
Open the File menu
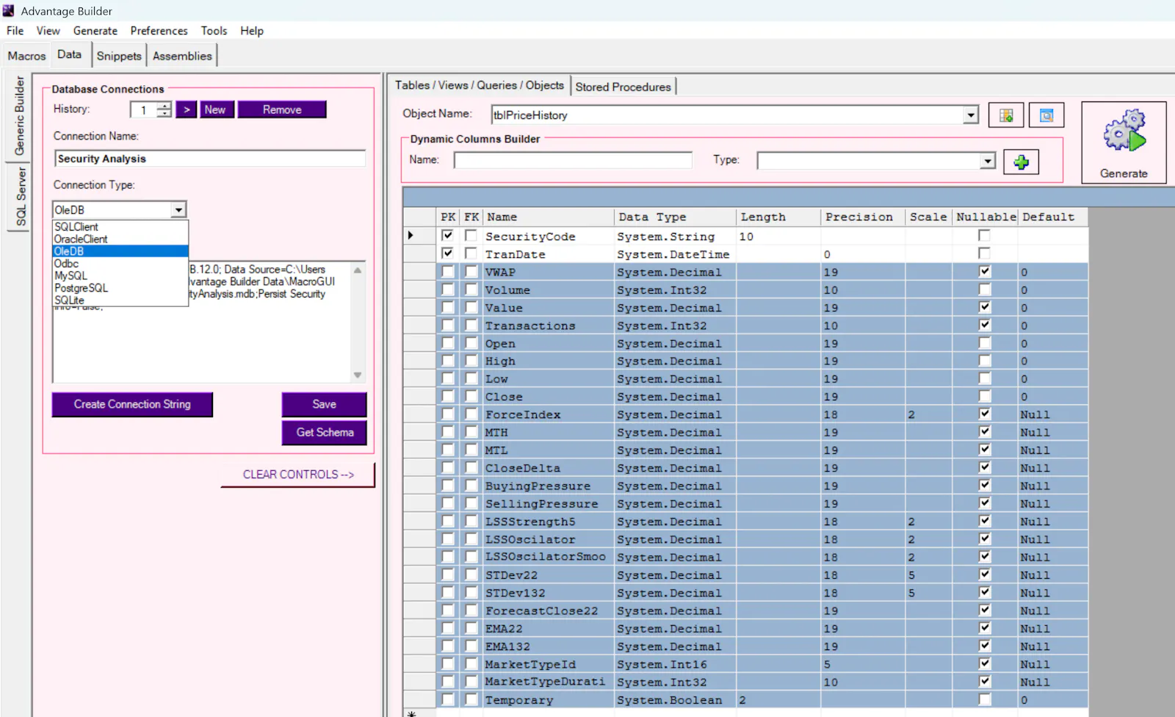click(15, 31)
